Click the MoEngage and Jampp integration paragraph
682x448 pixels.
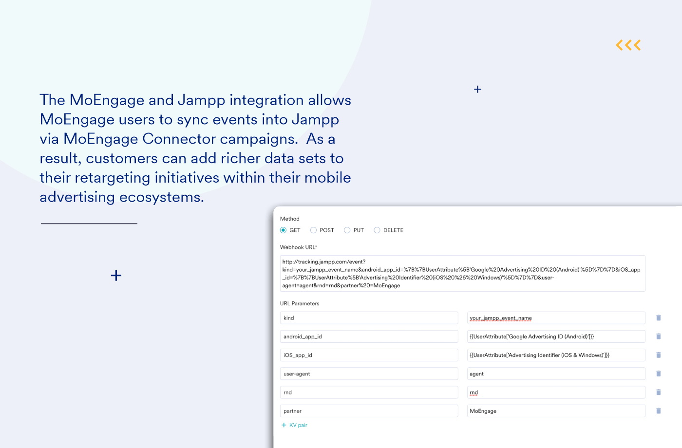click(x=195, y=149)
